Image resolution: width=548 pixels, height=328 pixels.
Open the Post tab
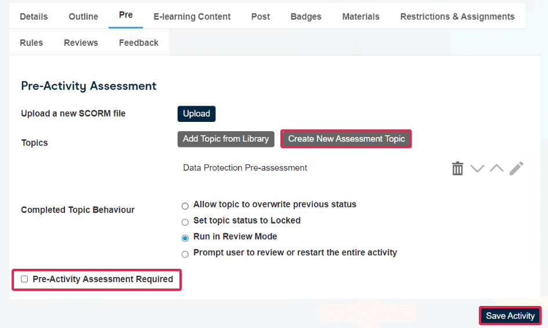coord(261,16)
